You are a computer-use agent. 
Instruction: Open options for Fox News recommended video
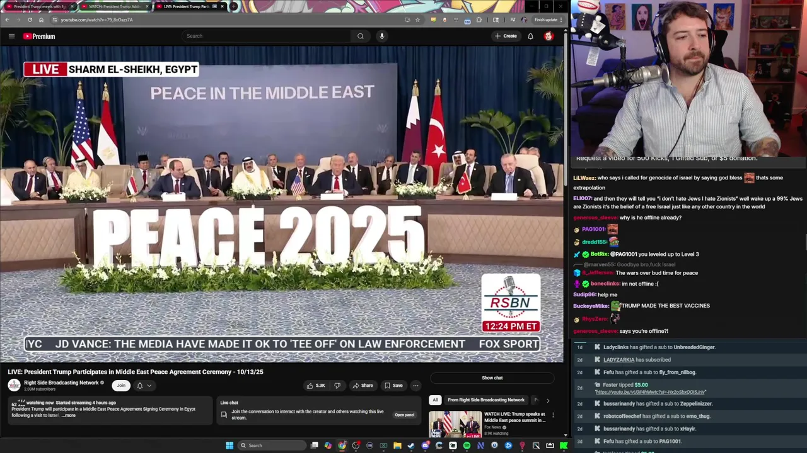point(553,415)
